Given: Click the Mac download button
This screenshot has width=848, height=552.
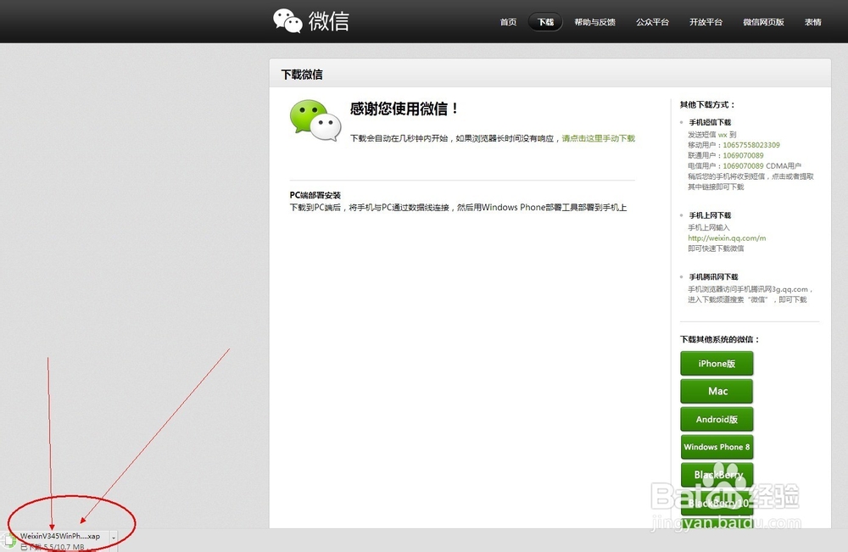Looking at the screenshot, I should (717, 391).
